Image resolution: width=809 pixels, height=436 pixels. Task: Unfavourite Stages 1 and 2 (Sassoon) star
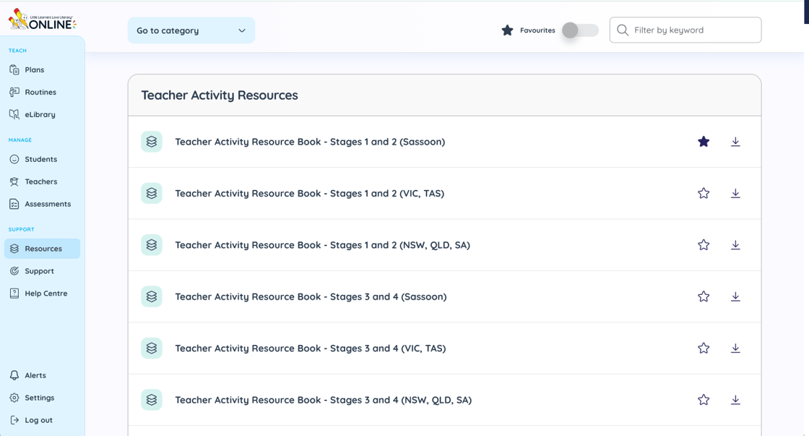point(704,142)
